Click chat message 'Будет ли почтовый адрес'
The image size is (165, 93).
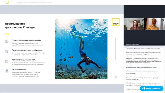point(133,90)
